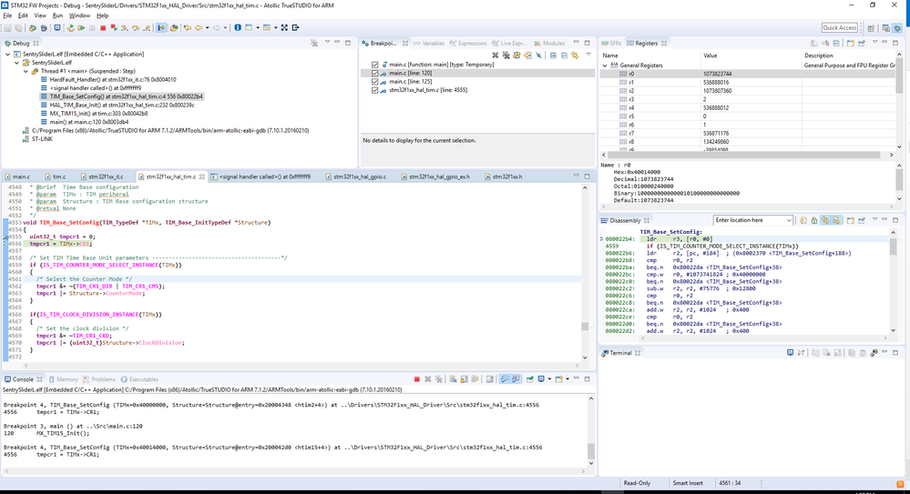Click the Step Into toolbar icon

(124, 28)
